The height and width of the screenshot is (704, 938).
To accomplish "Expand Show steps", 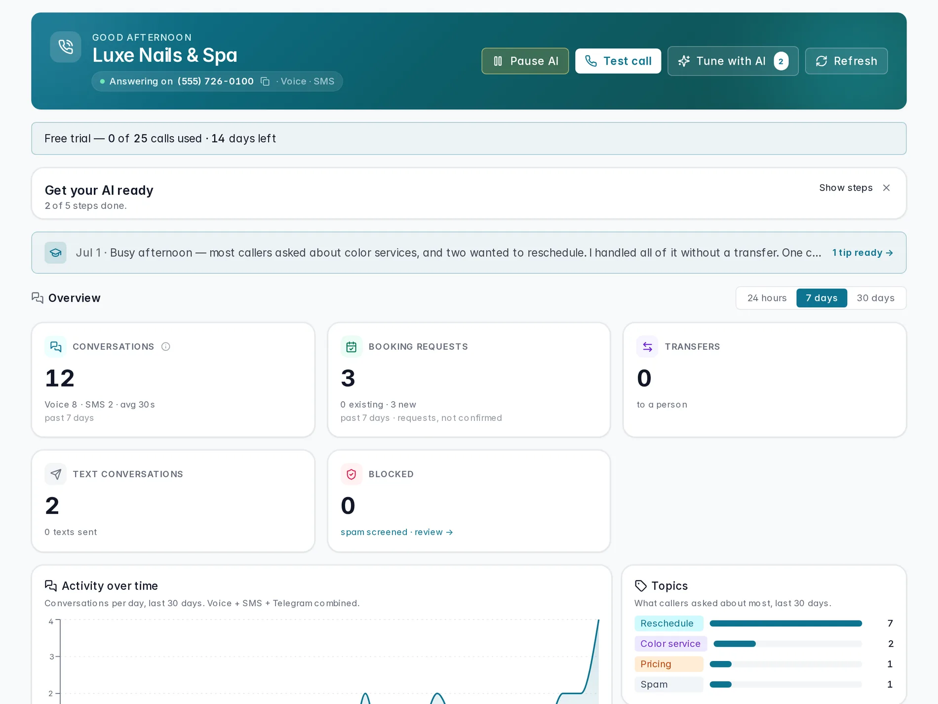I will click(846, 188).
